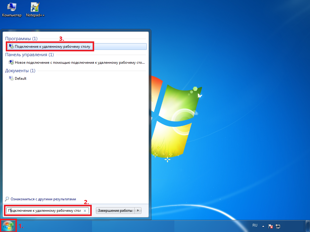The image size is (310, 232).
Task: Switch the RU input language indicator
Action: pos(255,226)
